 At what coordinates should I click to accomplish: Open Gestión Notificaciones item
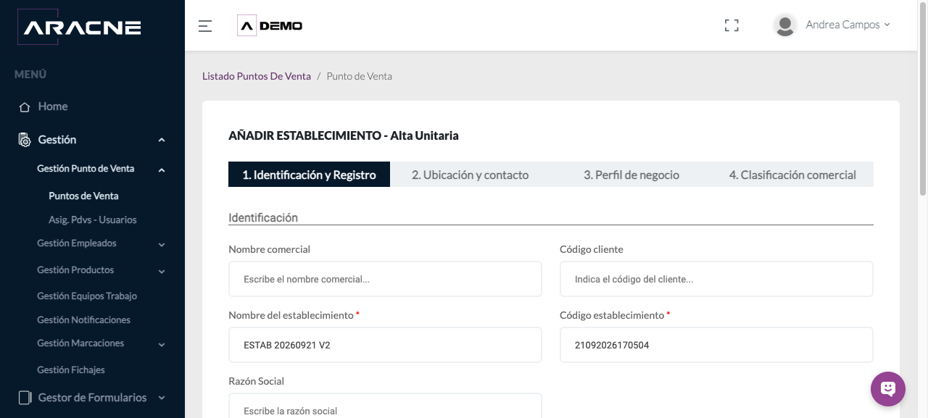pyautogui.click(x=83, y=319)
